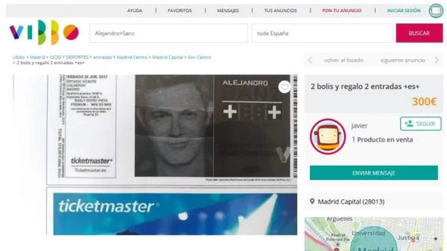Click the PON TU ANUNCIO link
This screenshot has height=251, width=447.
tap(341, 10)
